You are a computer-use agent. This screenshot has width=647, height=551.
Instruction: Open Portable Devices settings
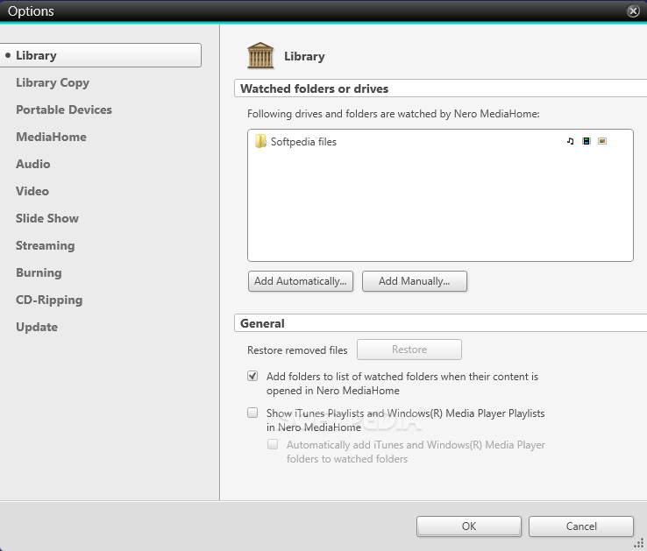click(64, 109)
